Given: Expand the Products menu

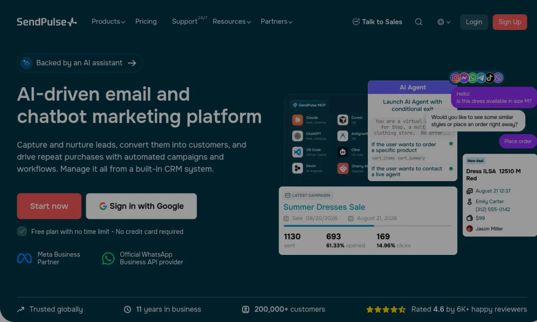Looking at the screenshot, I should pos(108,21).
